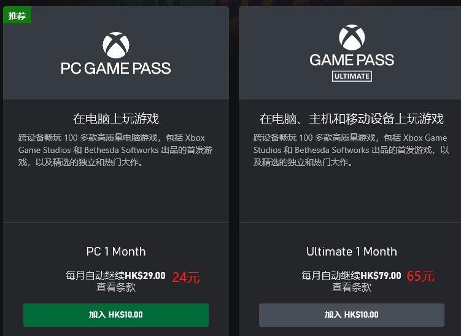Click the red 65元 price annotation

420,276
